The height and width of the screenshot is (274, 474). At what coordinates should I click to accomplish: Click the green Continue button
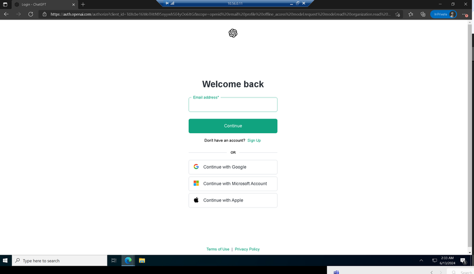(233, 126)
